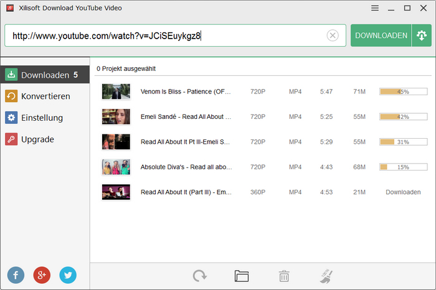Click the blue Einstellung gear icon

(x=11, y=118)
